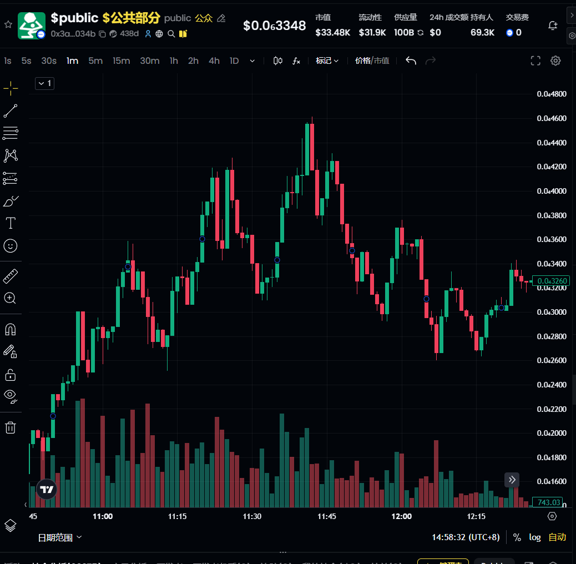Add token to favorites with star icon
Screen dimensions: 576x564
pyautogui.click(x=8, y=24)
